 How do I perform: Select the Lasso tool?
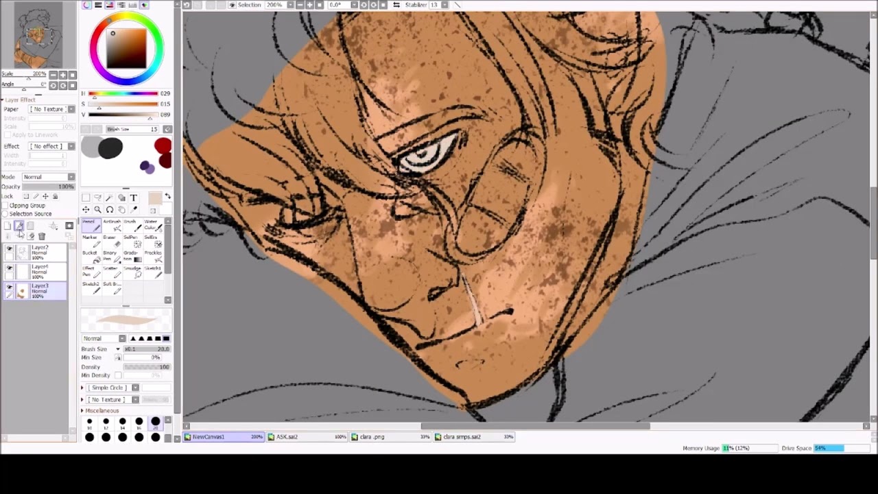tap(97, 198)
